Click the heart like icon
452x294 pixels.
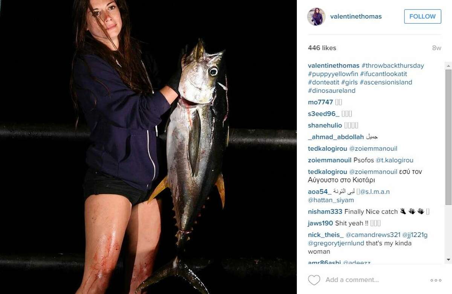pyautogui.click(x=314, y=280)
